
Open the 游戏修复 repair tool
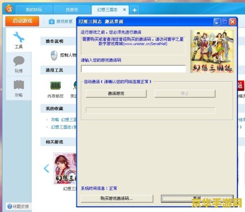pyautogui.click(x=61, y=22)
